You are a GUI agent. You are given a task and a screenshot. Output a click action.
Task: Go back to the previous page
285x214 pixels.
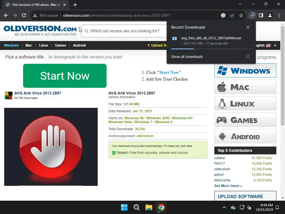(x=6, y=16)
